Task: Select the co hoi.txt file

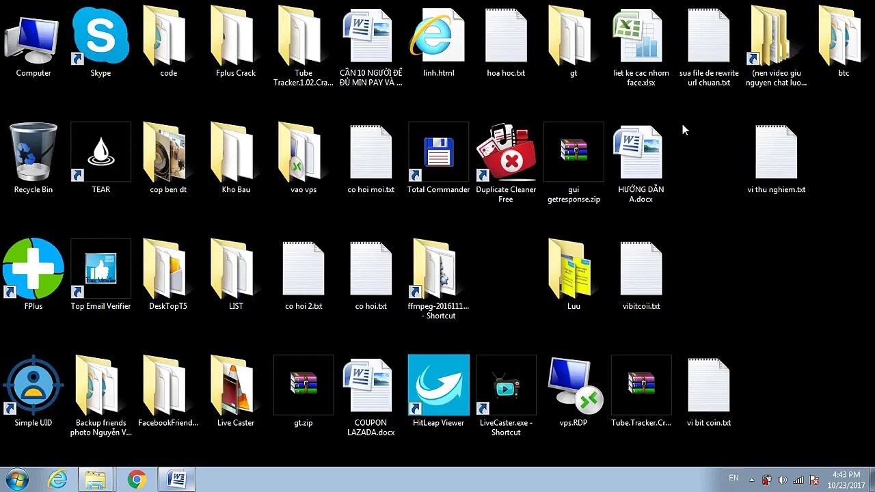Action: (x=371, y=275)
